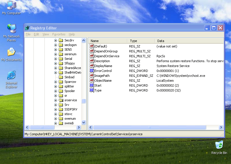Click the Simbad folder icon
The width and height of the screenshot is (231, 164).
click(x=61, y=77)
